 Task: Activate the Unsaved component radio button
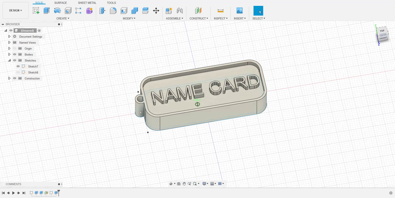tap(39, 30)
